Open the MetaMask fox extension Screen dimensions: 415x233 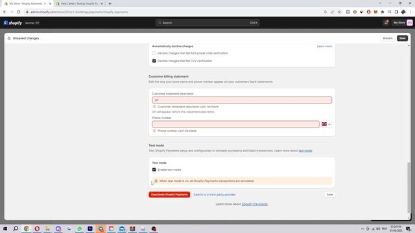(x=375, y=12)
